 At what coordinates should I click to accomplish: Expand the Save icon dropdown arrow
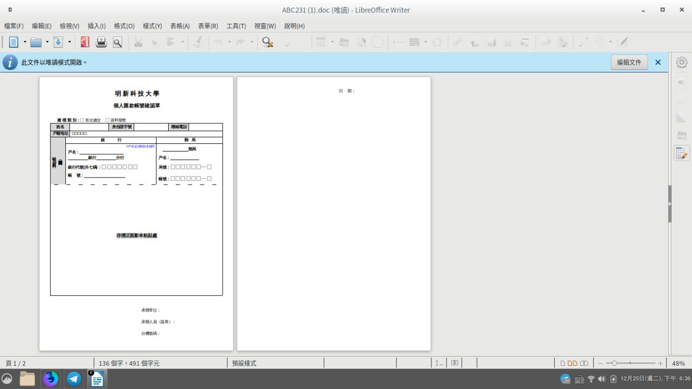click(x=69, y=42)
